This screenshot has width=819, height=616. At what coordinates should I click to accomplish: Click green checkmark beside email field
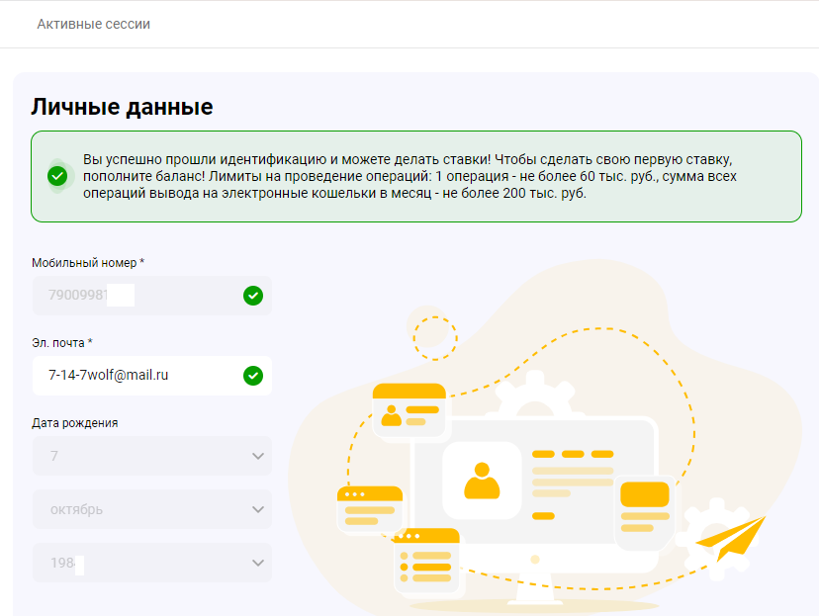coord(253,376)
